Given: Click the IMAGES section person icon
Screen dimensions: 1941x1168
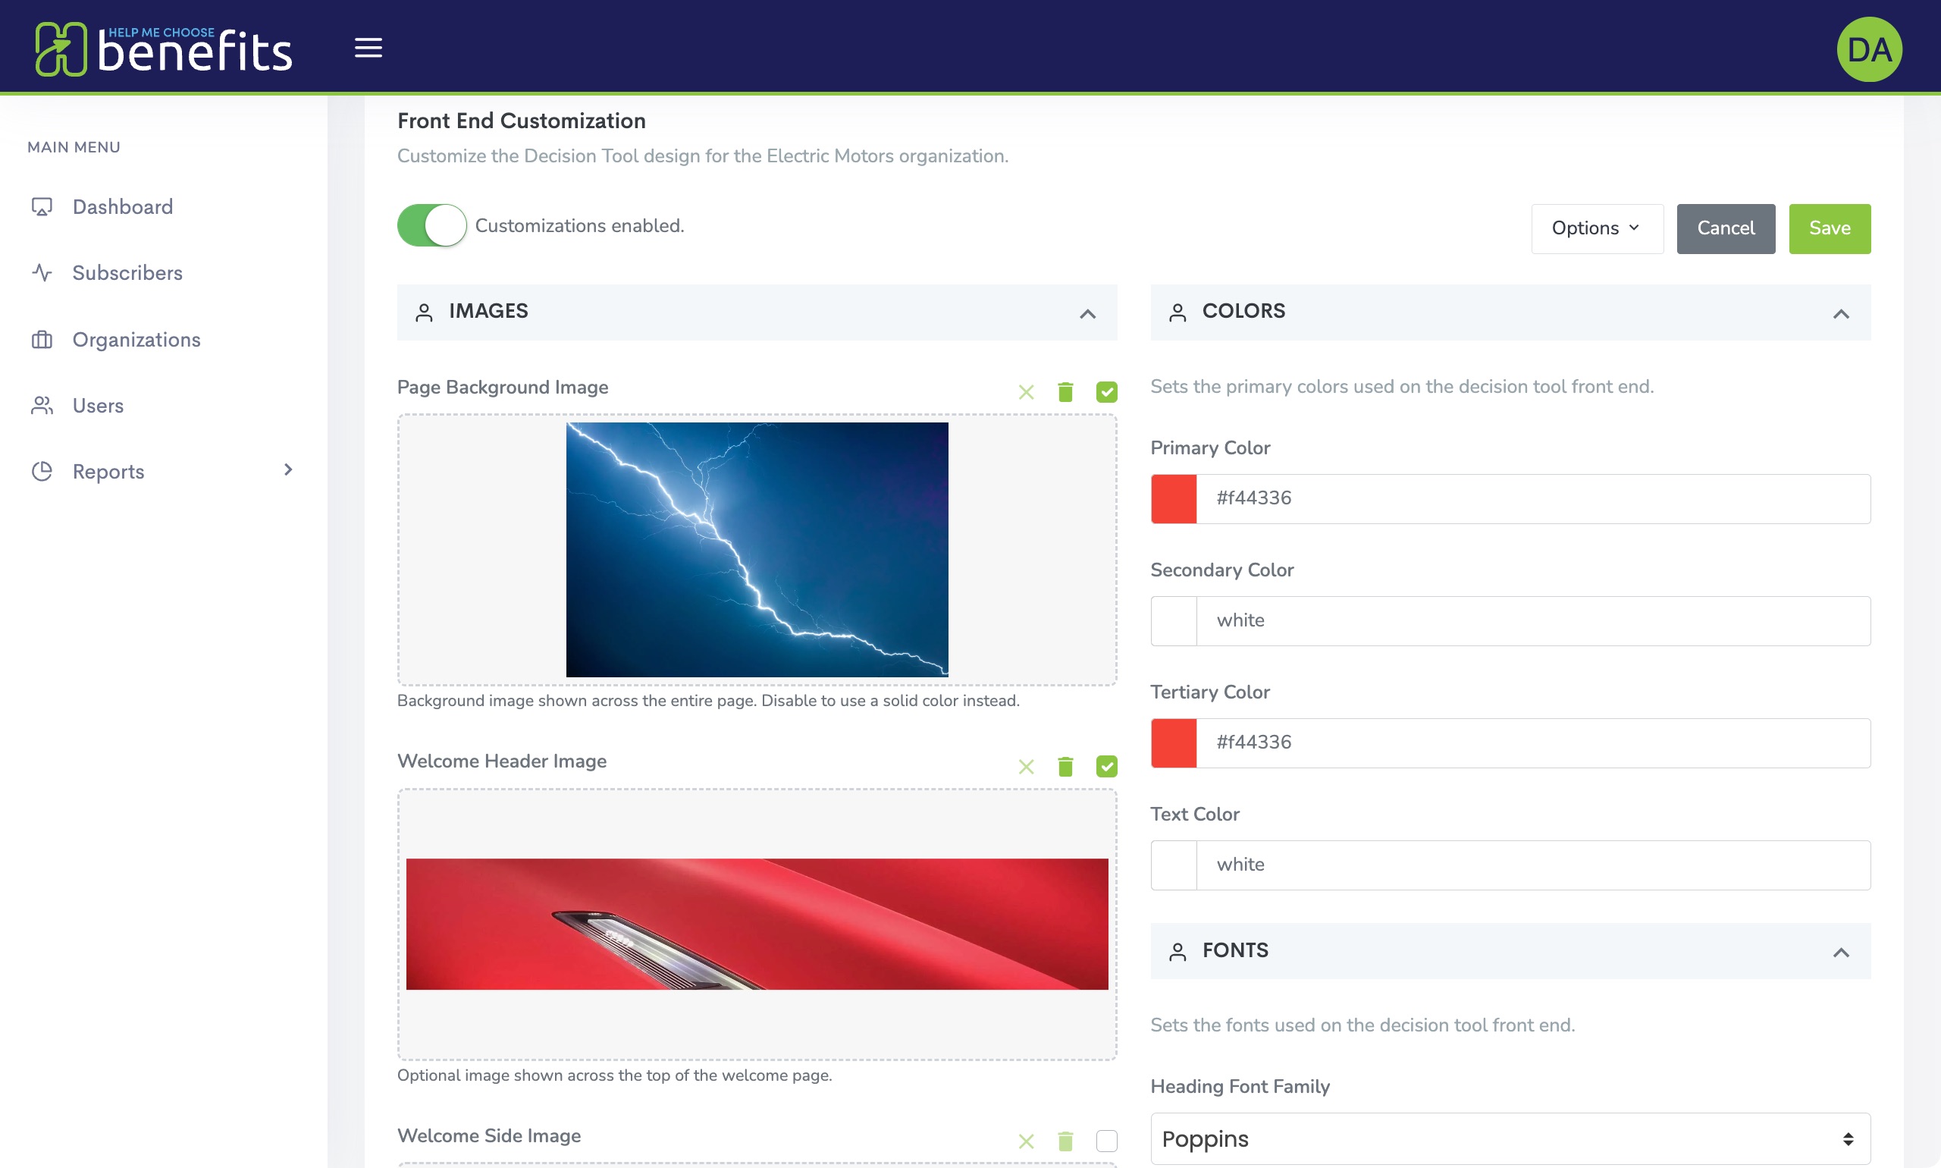Looking at the screenshot, I should (x=424, y=312).
